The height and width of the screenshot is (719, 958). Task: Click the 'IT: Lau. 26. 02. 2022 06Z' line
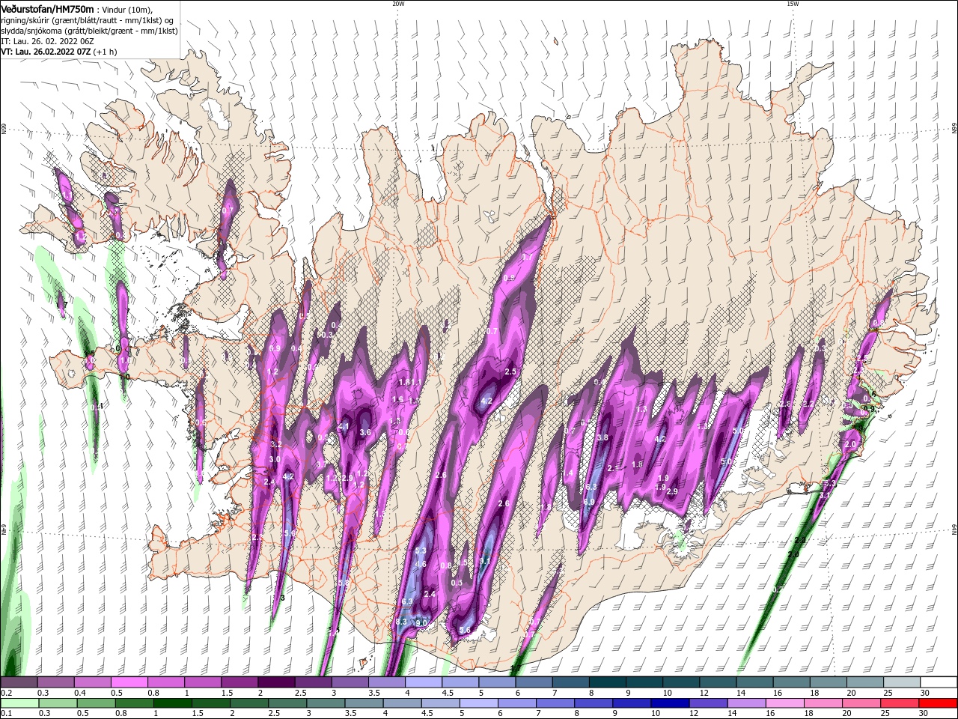click(47, 41)
